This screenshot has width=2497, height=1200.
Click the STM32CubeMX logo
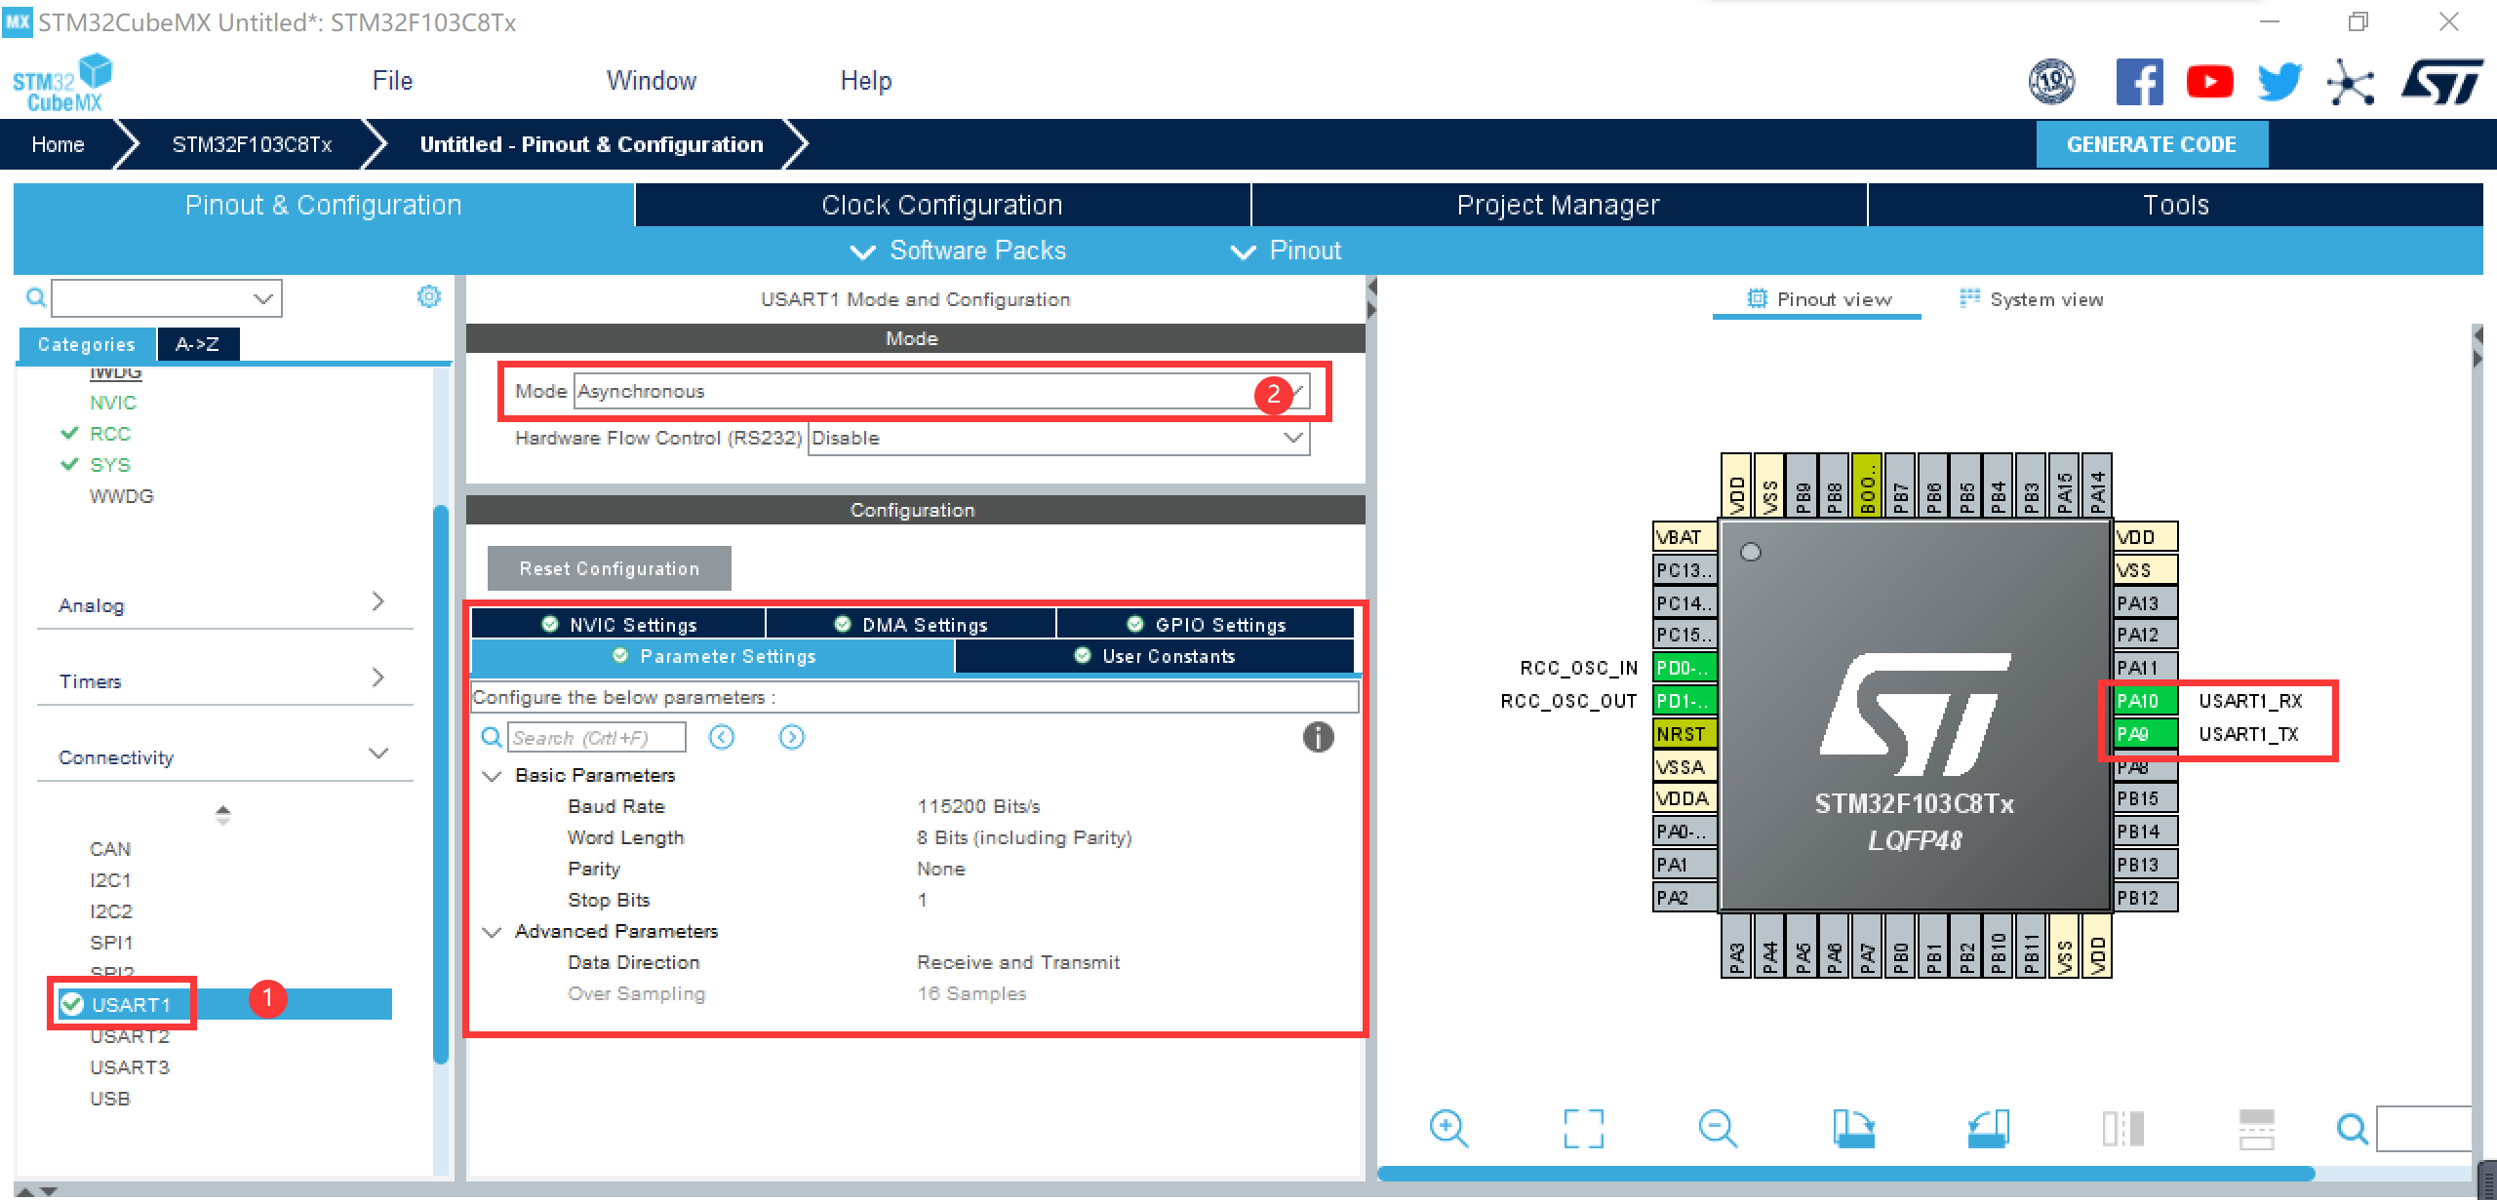62,83
